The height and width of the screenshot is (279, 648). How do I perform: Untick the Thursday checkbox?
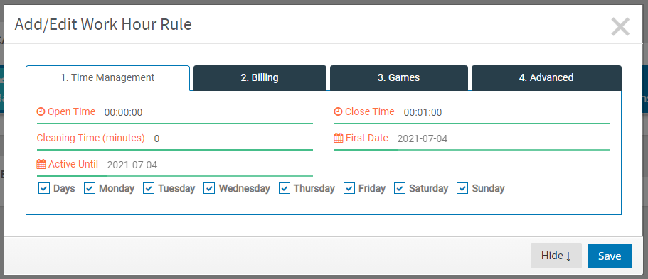click(285, 188)
